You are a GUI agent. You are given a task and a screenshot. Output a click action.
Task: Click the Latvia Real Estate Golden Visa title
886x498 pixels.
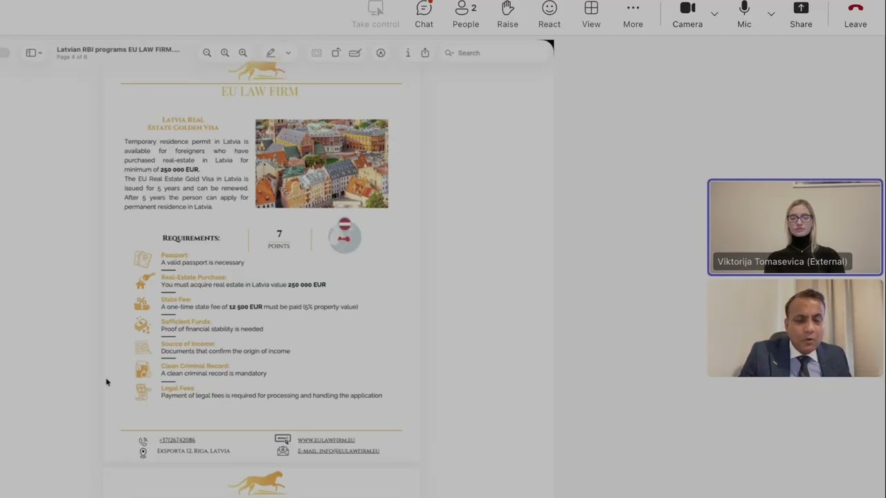coord(183,124)
